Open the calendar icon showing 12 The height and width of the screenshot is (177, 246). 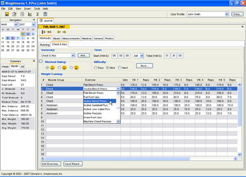[22, 14]
